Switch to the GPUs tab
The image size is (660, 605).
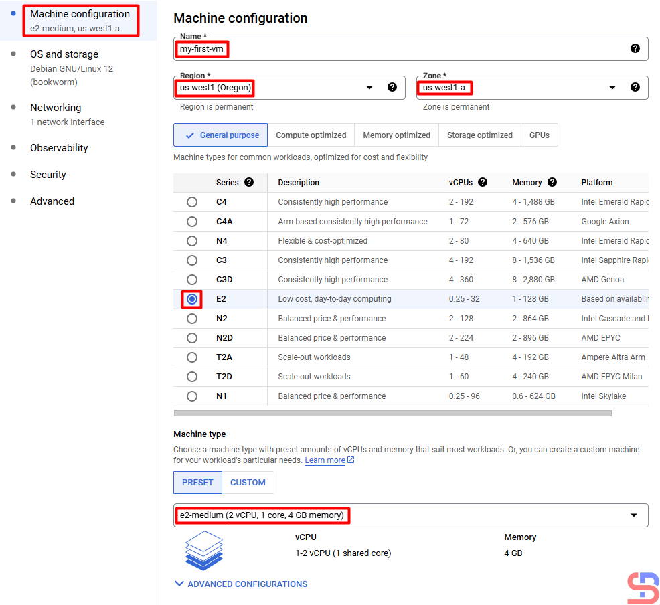click(539, 135)
